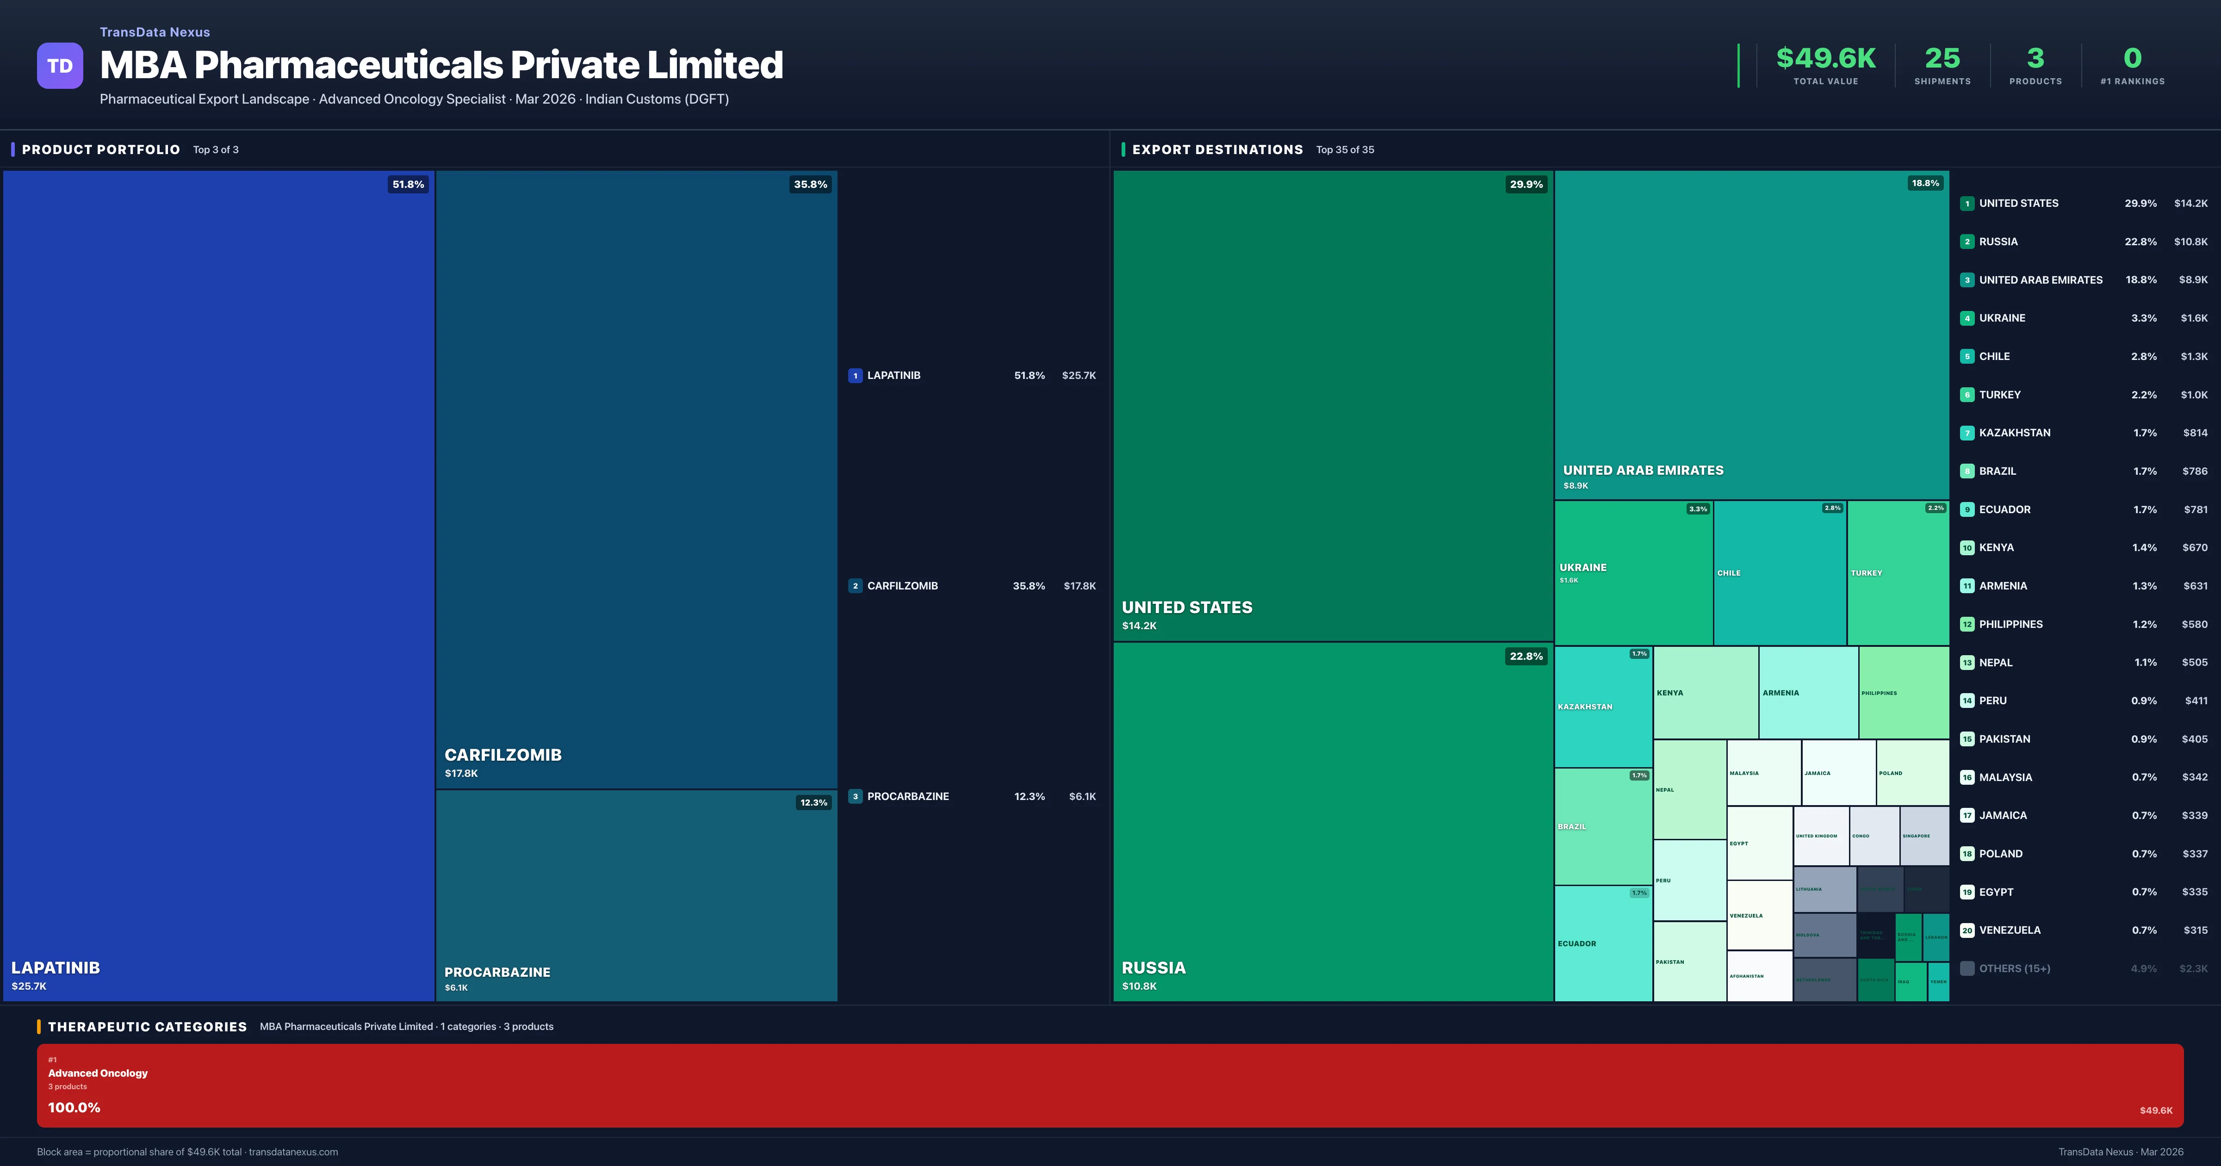Click the rank 13 badge next to NEPAL
This screenshot has height=1166, width=2221.
click(x=1967, y=662)
